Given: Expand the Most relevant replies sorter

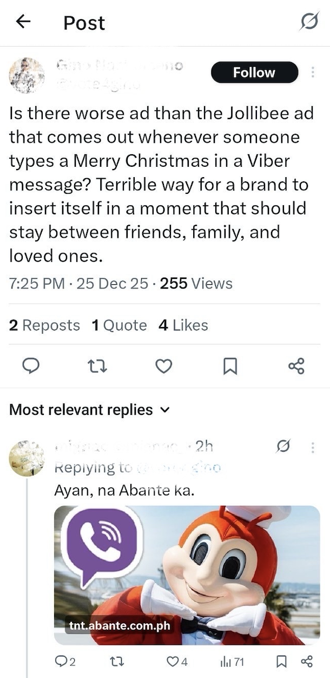Looking at the screenshot, I should click(x=89, y=410).
